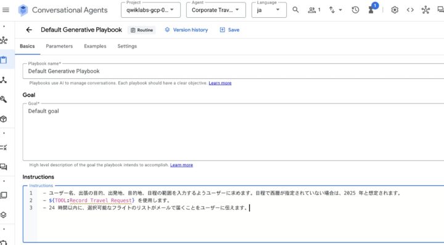Open the Tools wrench sidebar icon

[4, 99]
